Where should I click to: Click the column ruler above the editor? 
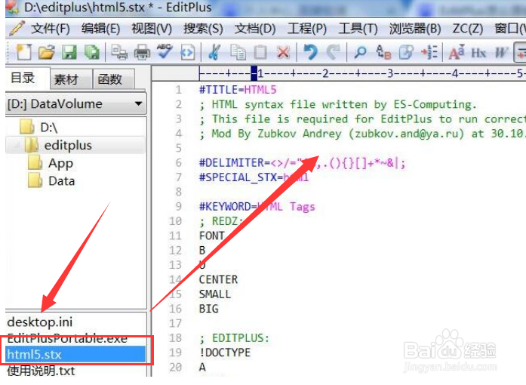pyautogui.click(x=361, y=73)
